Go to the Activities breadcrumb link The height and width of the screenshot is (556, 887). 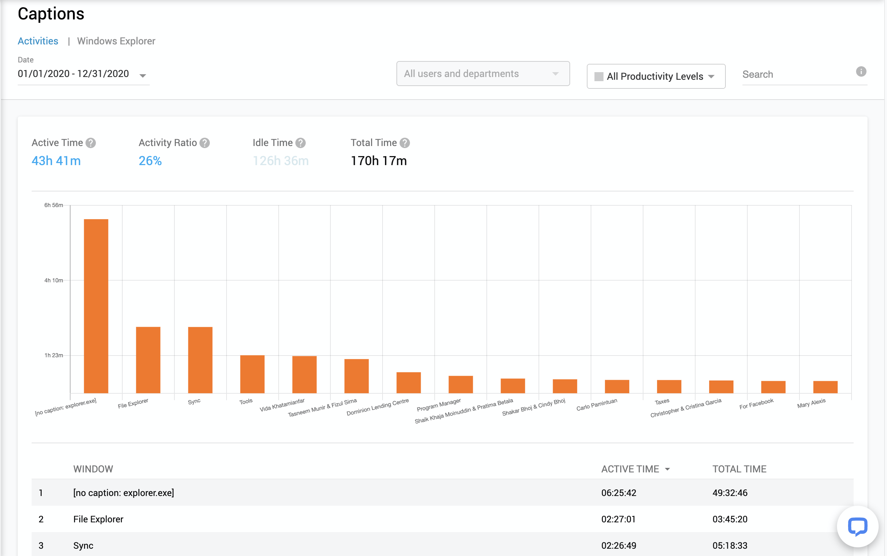click(38, 41)
